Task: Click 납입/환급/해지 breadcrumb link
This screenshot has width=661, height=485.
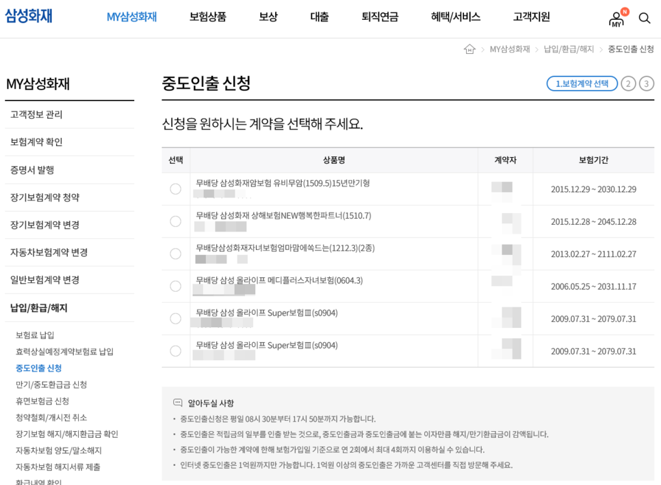Action: point(569,49)
